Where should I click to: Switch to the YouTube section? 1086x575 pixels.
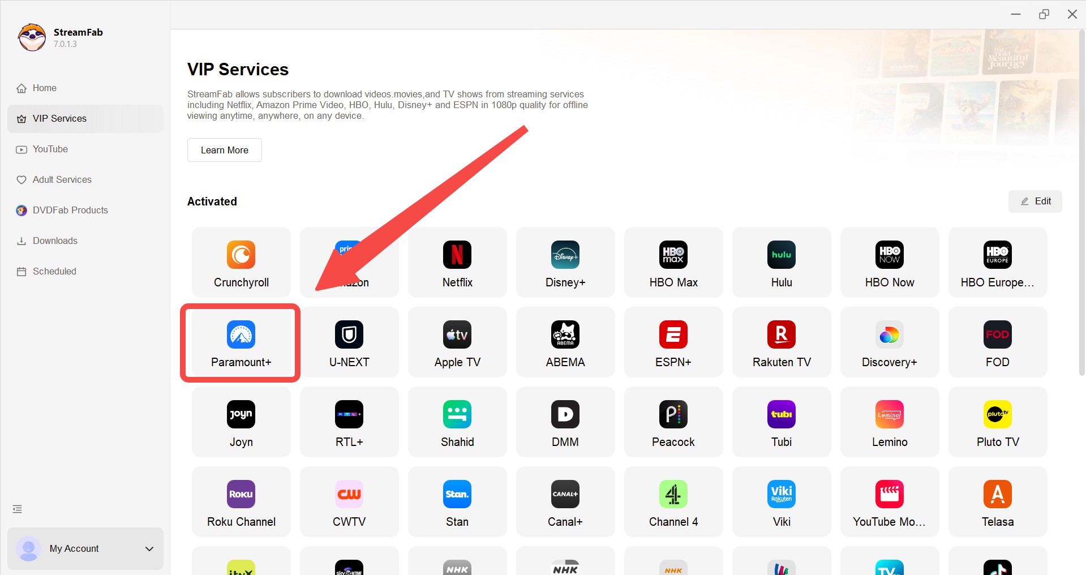pos(50,149)
